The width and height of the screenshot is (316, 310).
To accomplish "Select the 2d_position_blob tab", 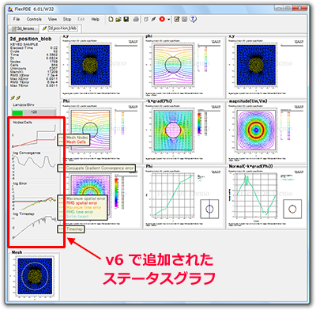I will pos(60,28).
